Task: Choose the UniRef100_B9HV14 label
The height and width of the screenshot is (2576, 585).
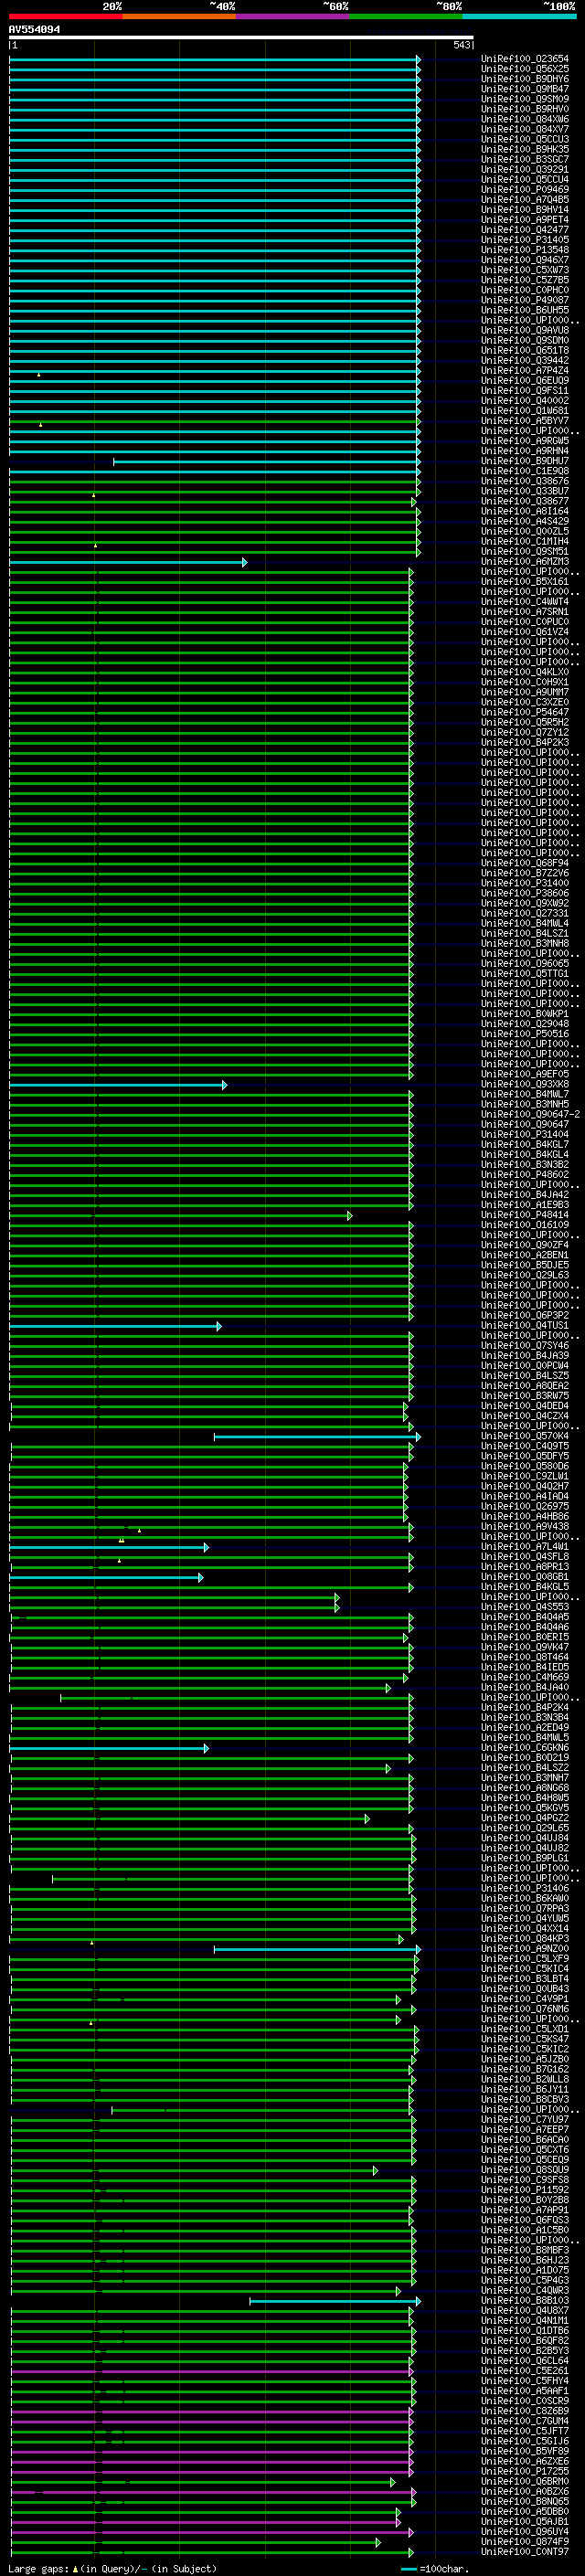Action: 524,210
